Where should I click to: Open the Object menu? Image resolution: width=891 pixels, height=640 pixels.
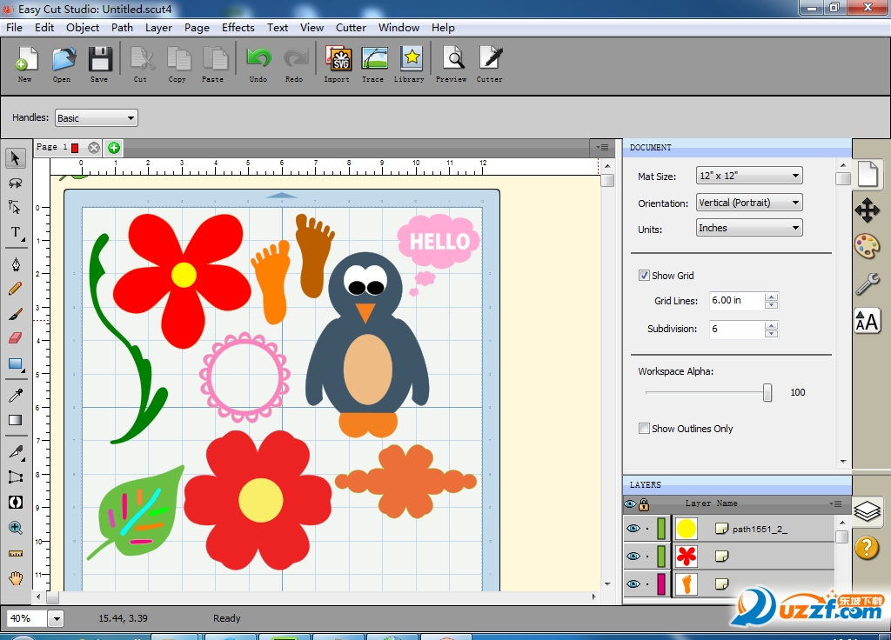(83, 27)
